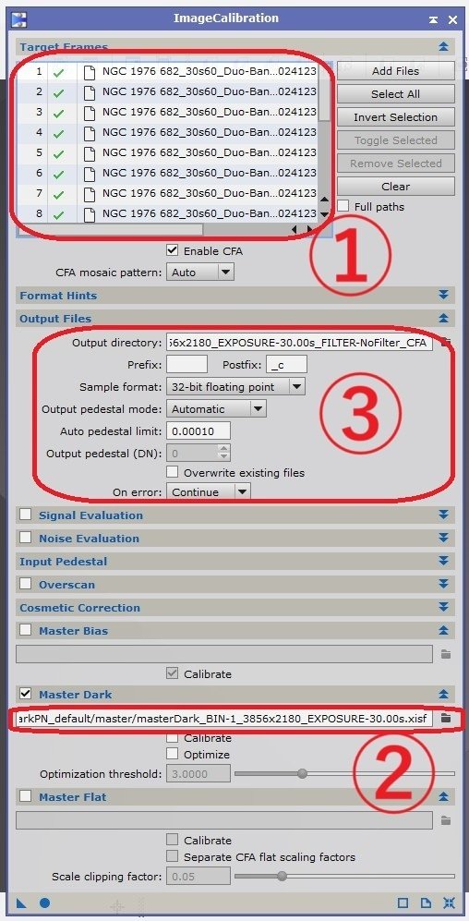Toggle enabled checkmark on frame row 5
Viewport: 469px width, 921px height.
[x=58, y=154]
